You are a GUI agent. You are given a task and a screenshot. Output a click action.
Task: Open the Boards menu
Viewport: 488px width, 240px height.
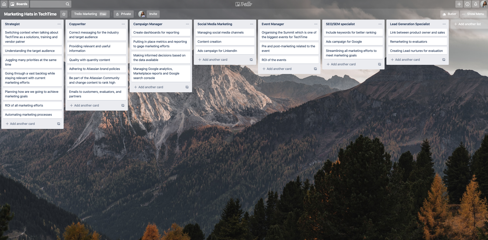tap(19, 4)
